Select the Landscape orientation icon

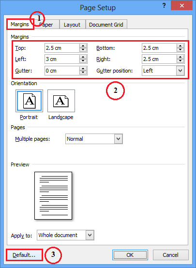click(61, 101)
